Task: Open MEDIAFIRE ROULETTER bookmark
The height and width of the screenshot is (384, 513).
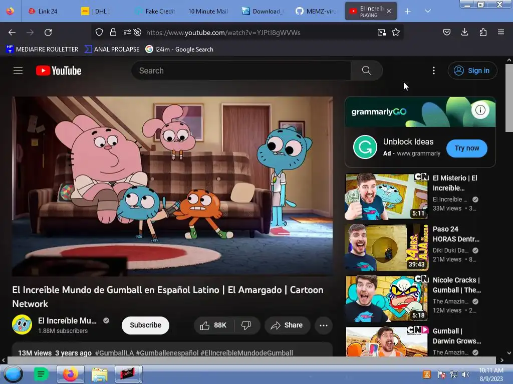Action: 42,49
